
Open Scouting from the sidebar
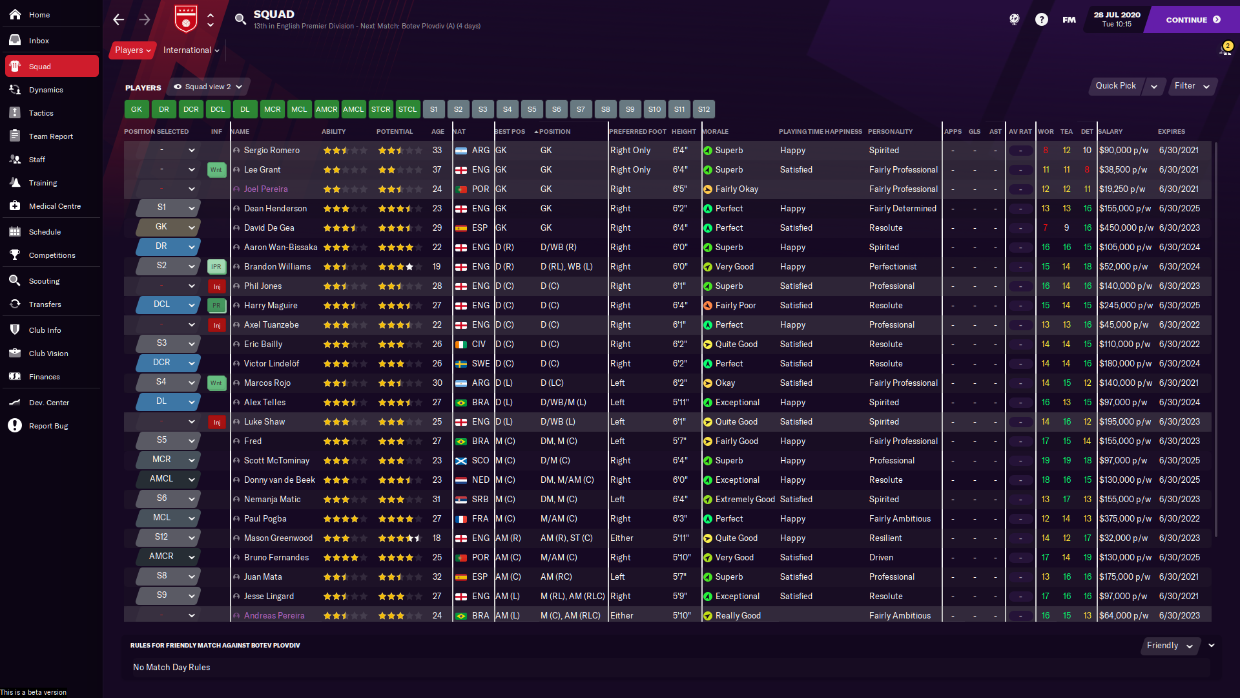click(44, 281)
